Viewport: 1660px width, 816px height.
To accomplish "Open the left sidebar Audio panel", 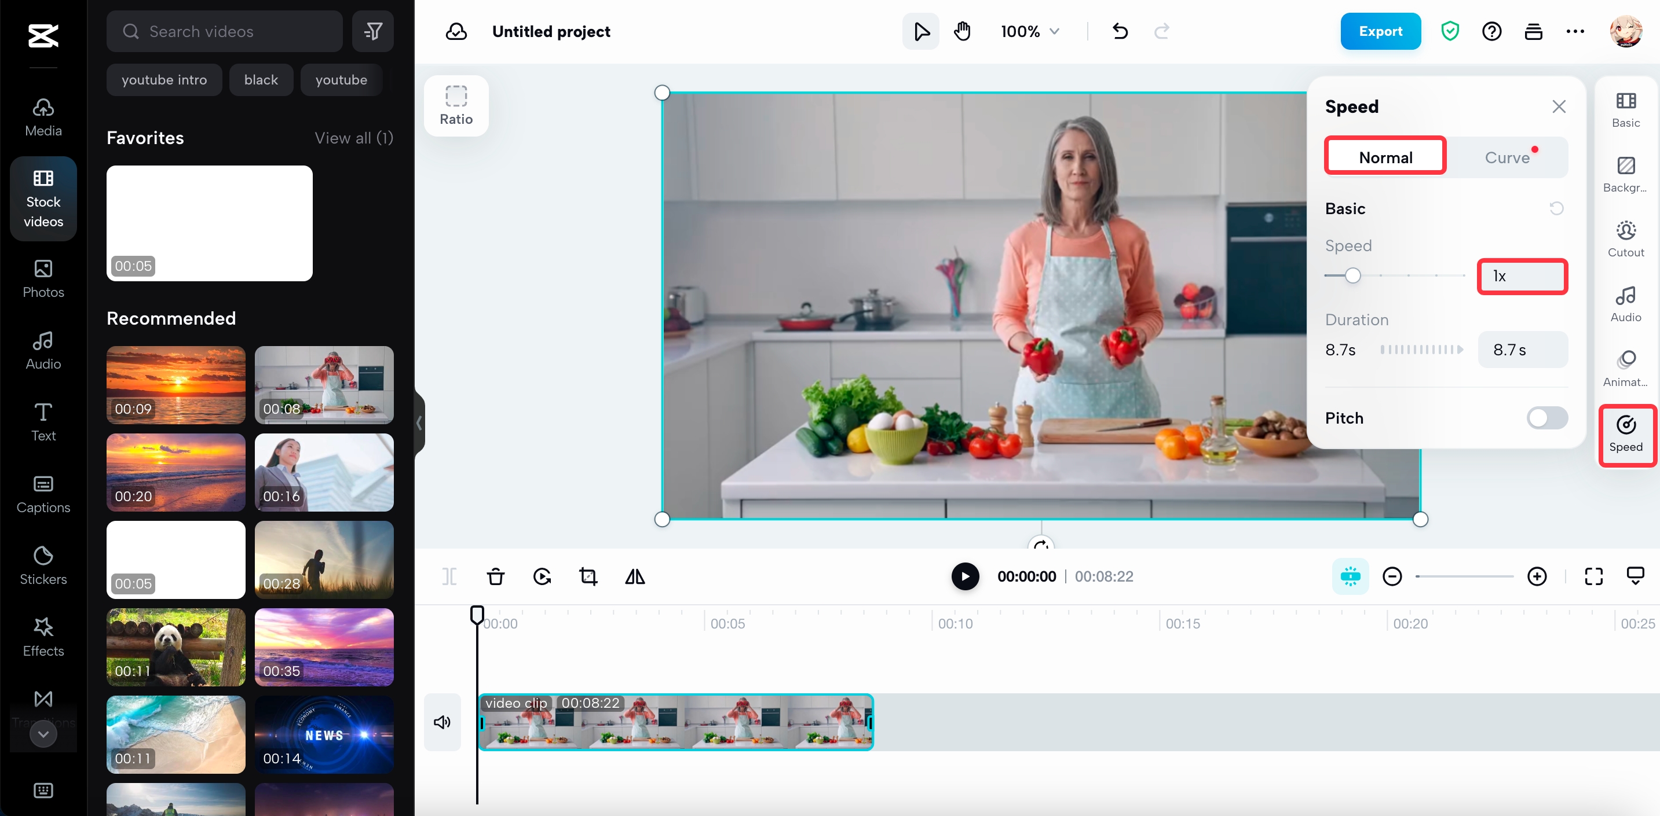I will 43,351.
